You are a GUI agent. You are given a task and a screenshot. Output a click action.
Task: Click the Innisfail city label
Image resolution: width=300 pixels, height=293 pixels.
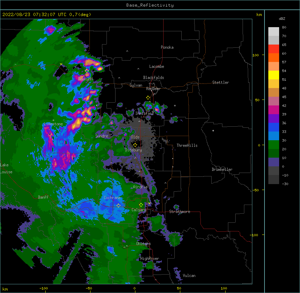144,113
